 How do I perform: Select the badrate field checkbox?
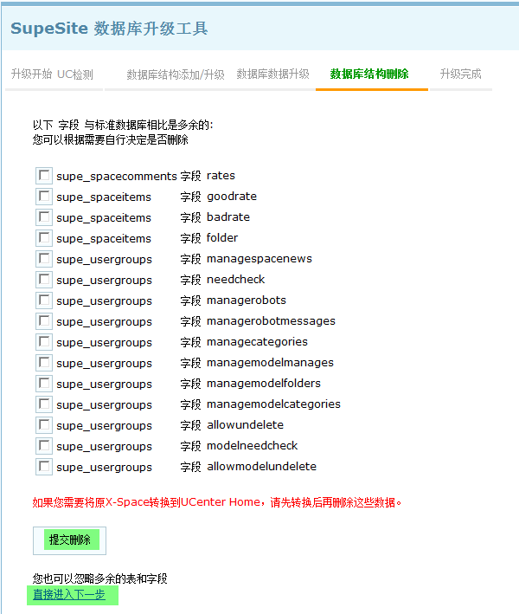click(44, 217)
